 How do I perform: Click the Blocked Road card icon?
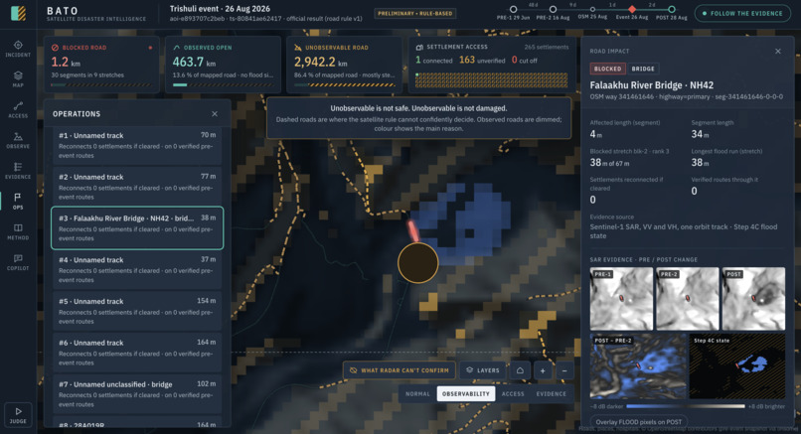(55, 48)
